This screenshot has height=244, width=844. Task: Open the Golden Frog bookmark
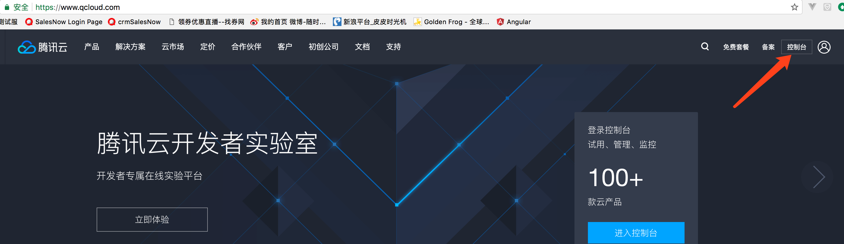(451, 22)
